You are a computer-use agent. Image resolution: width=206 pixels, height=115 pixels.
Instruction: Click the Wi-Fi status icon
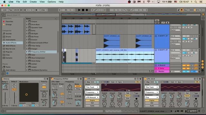pos(148,2)
